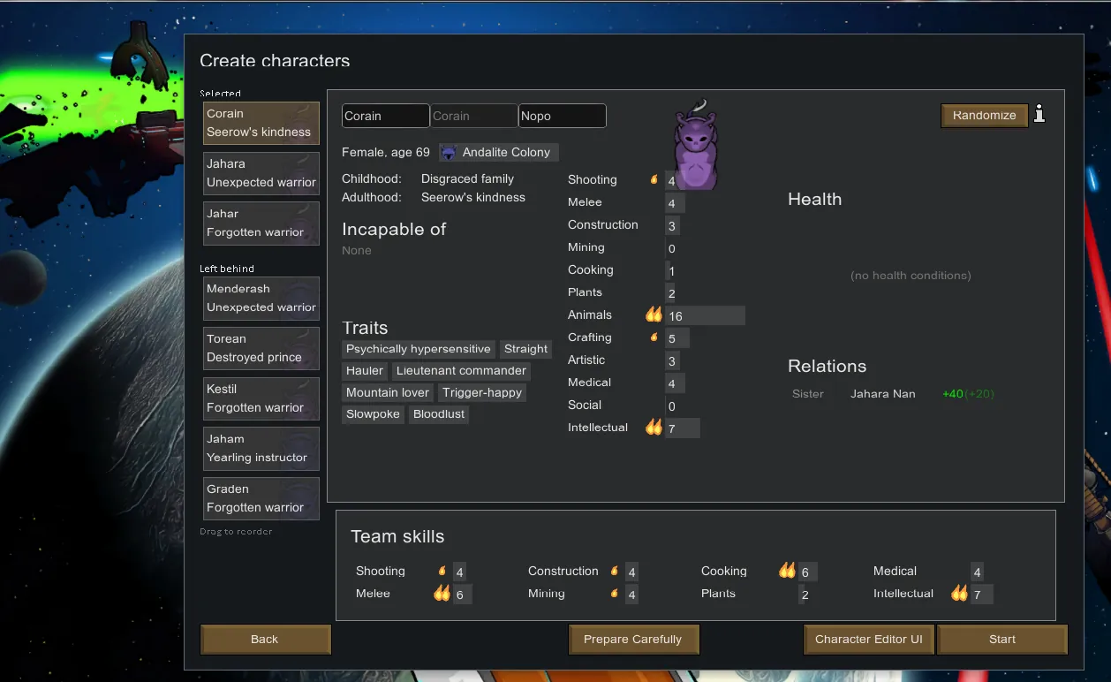Click the Start button
Image resolution: width=1111 pixels, height=682 pixels.
pos(1002,640)
